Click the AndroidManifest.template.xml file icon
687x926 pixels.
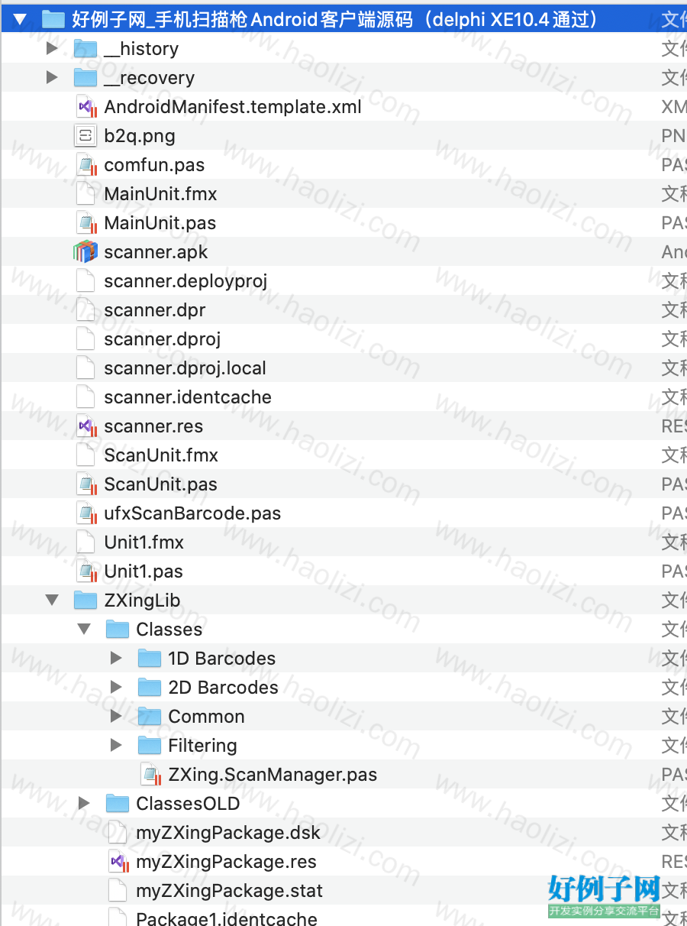click(86, 107)
